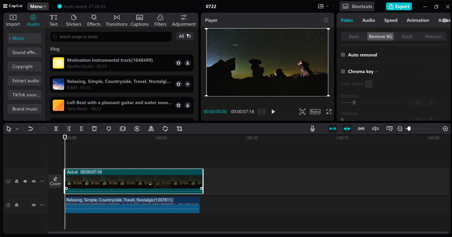Enable the Chroma key checkbox
This screenshot has height=237, width=452.
tap(343, 71)
